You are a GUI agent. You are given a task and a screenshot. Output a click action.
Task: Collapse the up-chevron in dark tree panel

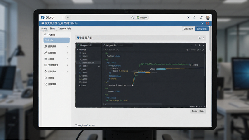pyautogui.click(x=99, y=66)
